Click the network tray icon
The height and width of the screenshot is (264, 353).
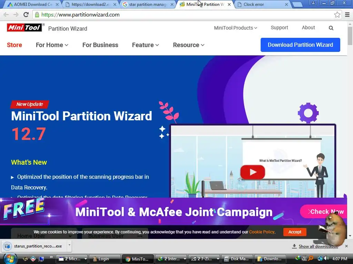click(x=320, y=258)
